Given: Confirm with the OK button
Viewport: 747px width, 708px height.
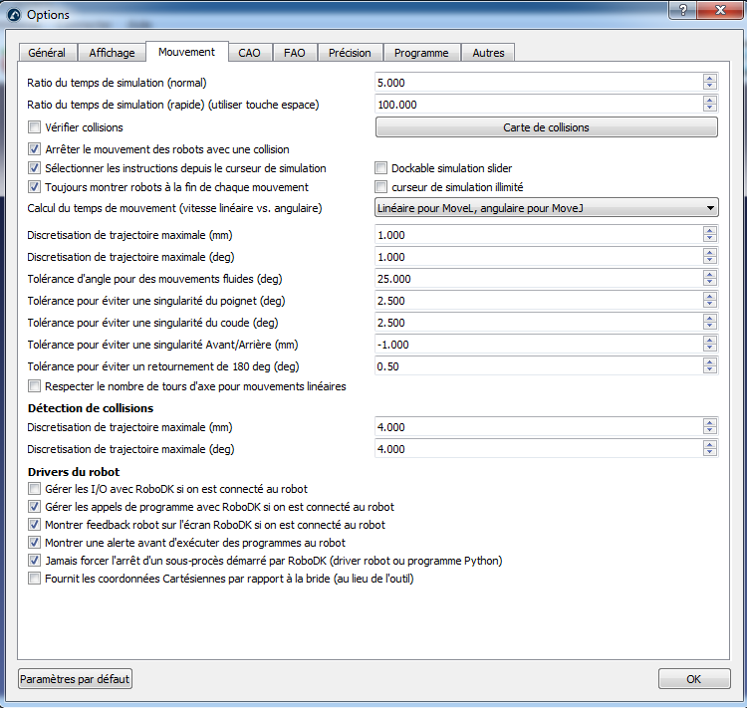Looking at the screenshot, I should 694,679.
